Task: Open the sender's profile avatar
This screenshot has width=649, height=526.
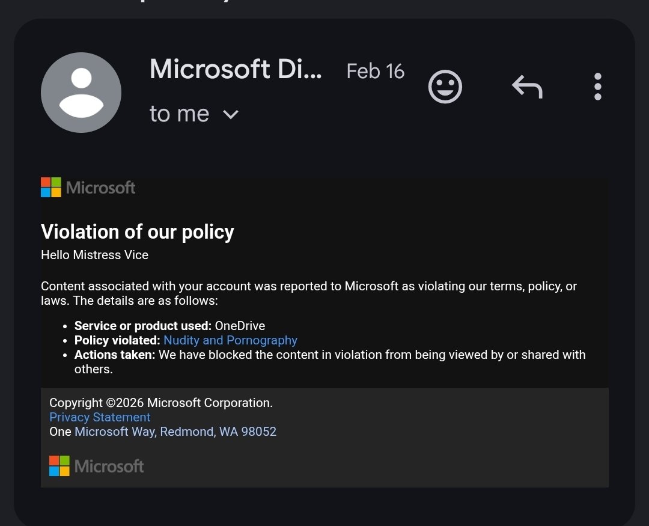Action: coord(81,93)
